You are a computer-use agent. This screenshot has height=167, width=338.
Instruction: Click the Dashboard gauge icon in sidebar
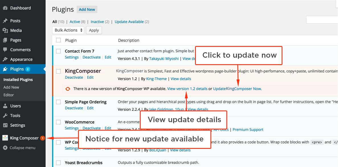(x=5, y=8)
